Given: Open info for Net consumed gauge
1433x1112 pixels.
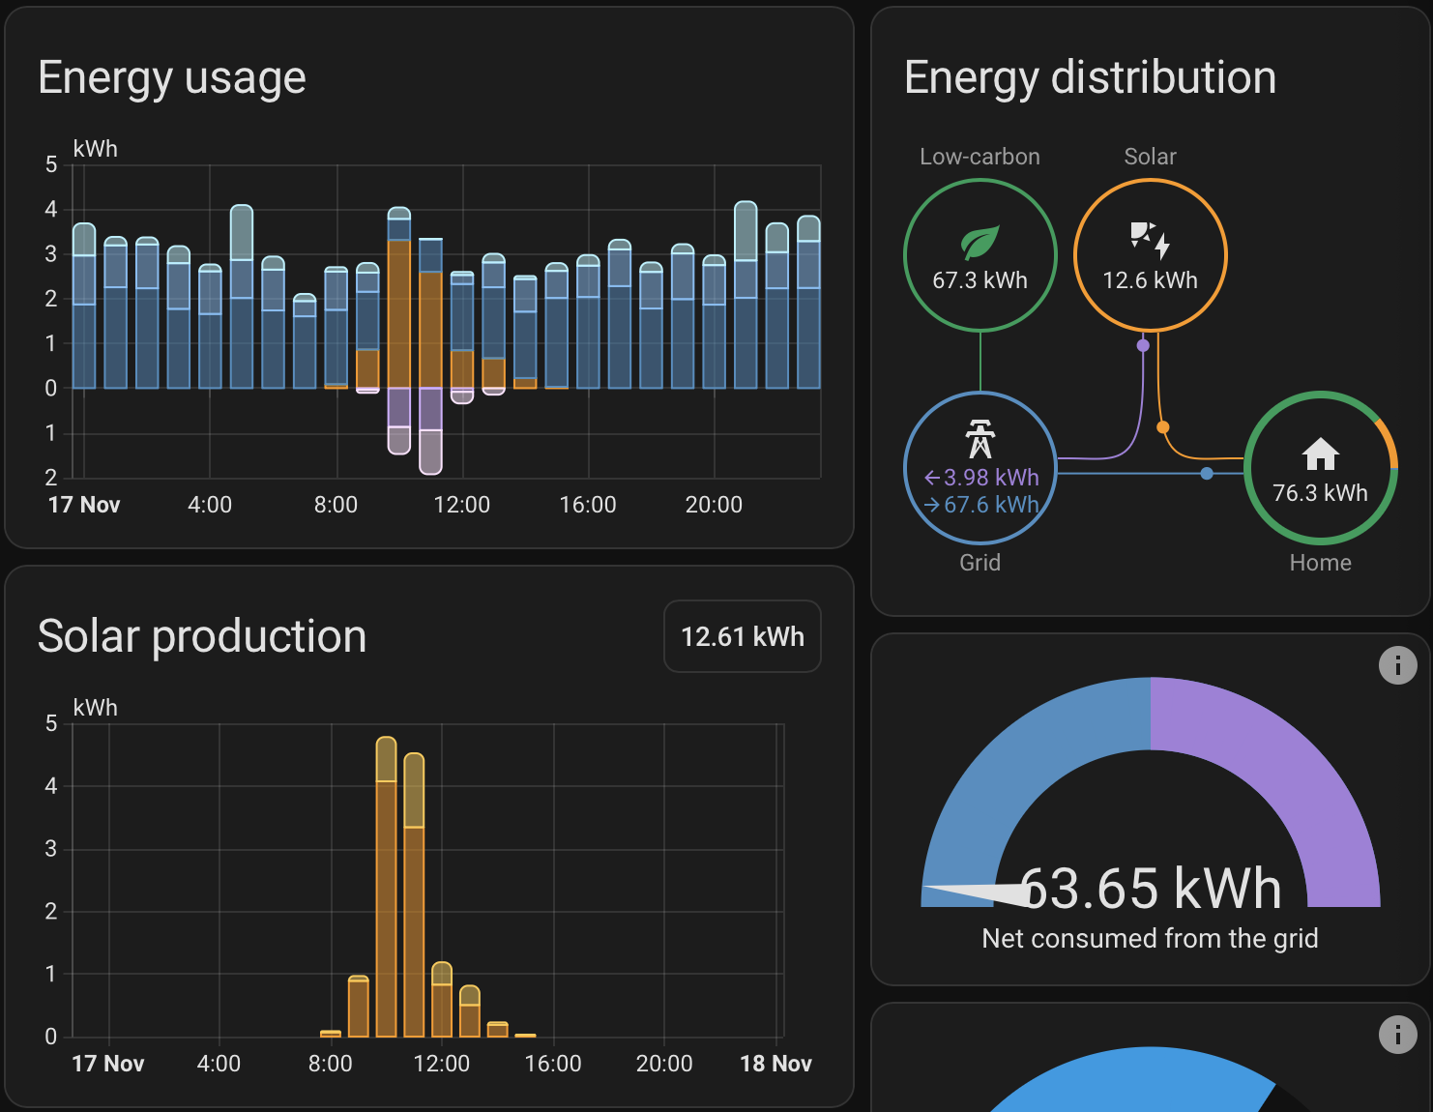Looking at the screenshot, I should (x=1397, y=665).
